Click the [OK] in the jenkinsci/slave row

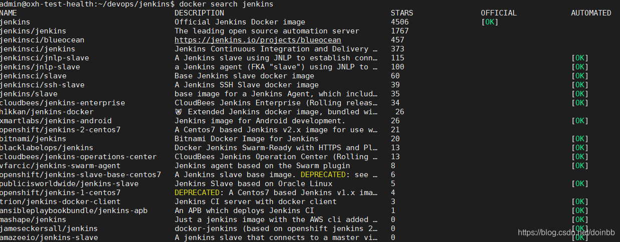tap(580, 76)
